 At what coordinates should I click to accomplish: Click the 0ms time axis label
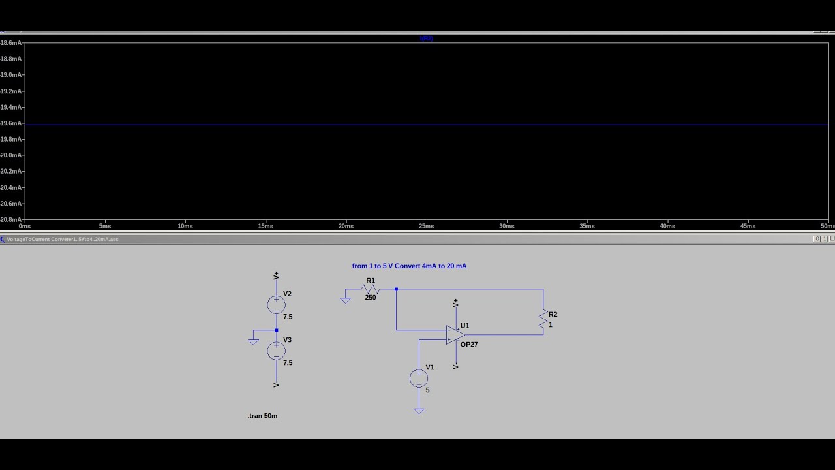pyautogui.click(x=25, y=227)
